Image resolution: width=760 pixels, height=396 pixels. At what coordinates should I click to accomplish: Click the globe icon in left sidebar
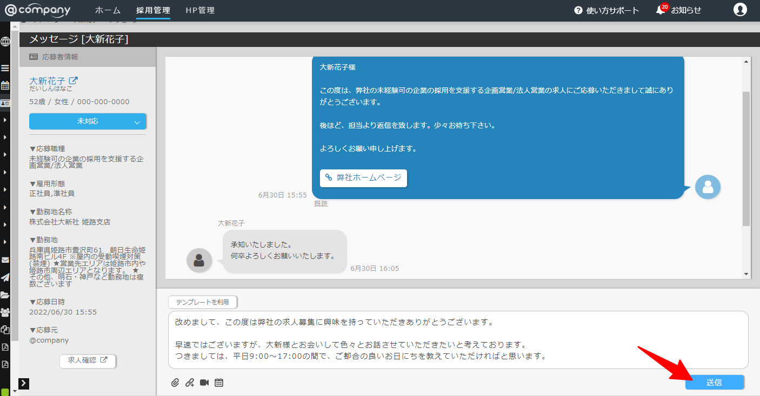click(5, 42)
